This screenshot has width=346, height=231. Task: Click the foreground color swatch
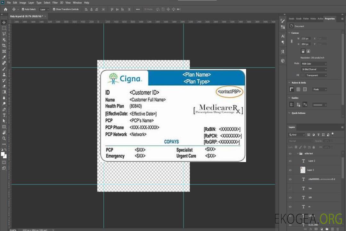(x=3, y=154)
